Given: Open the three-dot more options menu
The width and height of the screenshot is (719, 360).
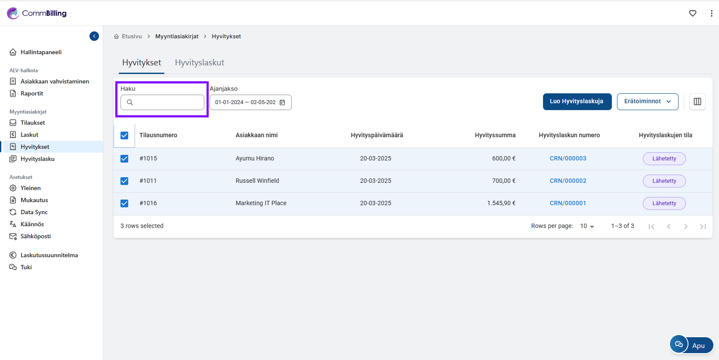Looking at the screenshot, I should [711, 13].
